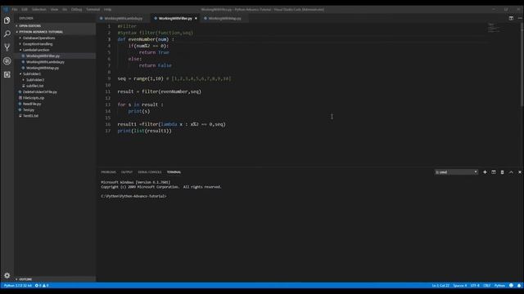
Task: Open subfile1.txt in the explorer
Action: [x=55, y=86]
